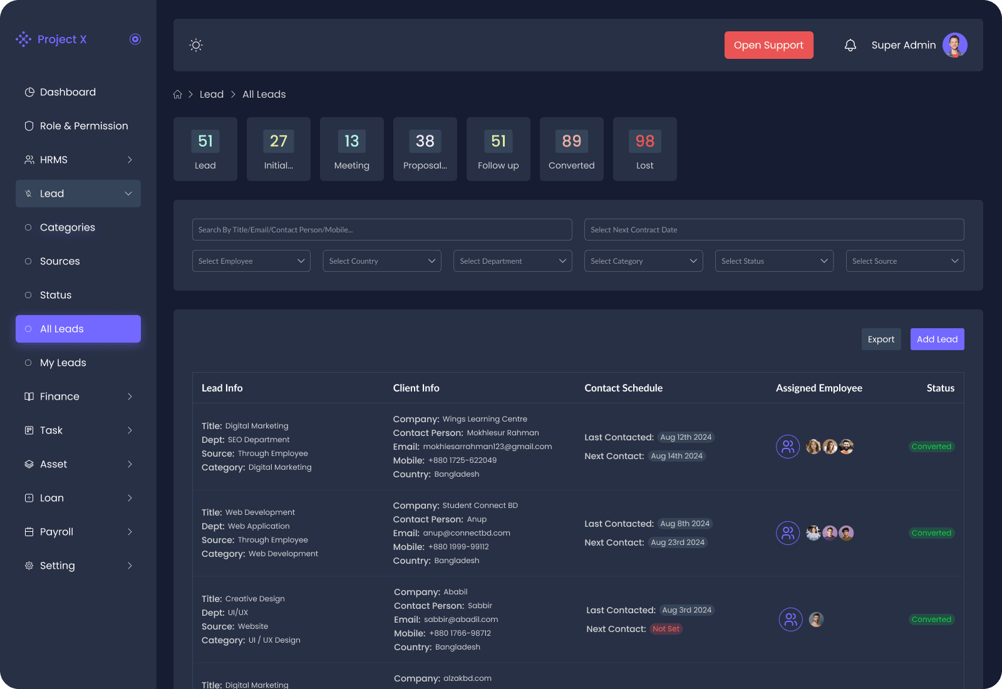Toggle light mode with the sun icon

196,45
